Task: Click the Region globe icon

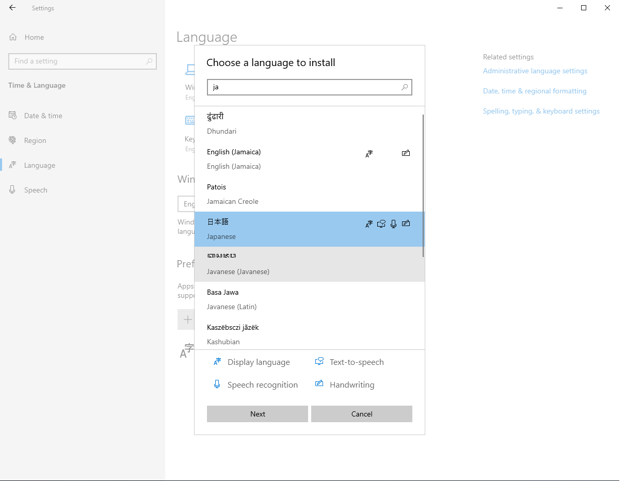Action: (12, 140)
